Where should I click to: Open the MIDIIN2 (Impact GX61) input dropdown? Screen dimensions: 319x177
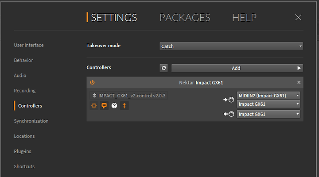coord(268,96)
